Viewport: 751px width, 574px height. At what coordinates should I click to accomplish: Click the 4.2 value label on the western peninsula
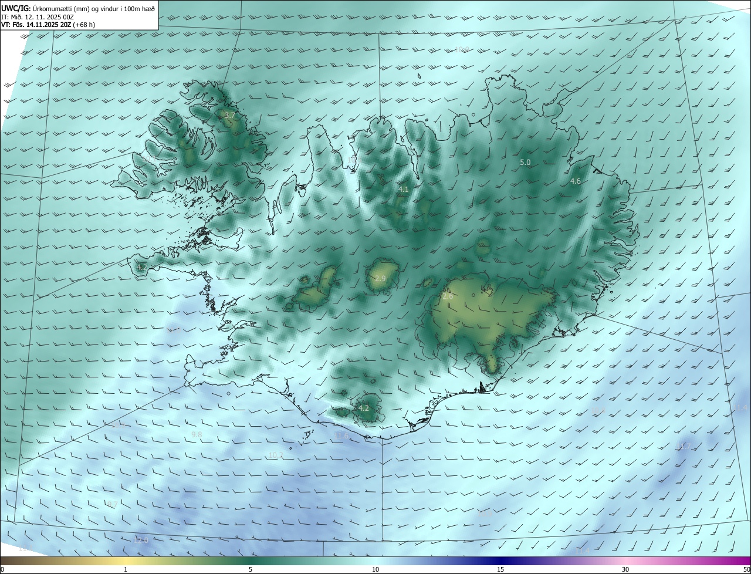point(142,267)
